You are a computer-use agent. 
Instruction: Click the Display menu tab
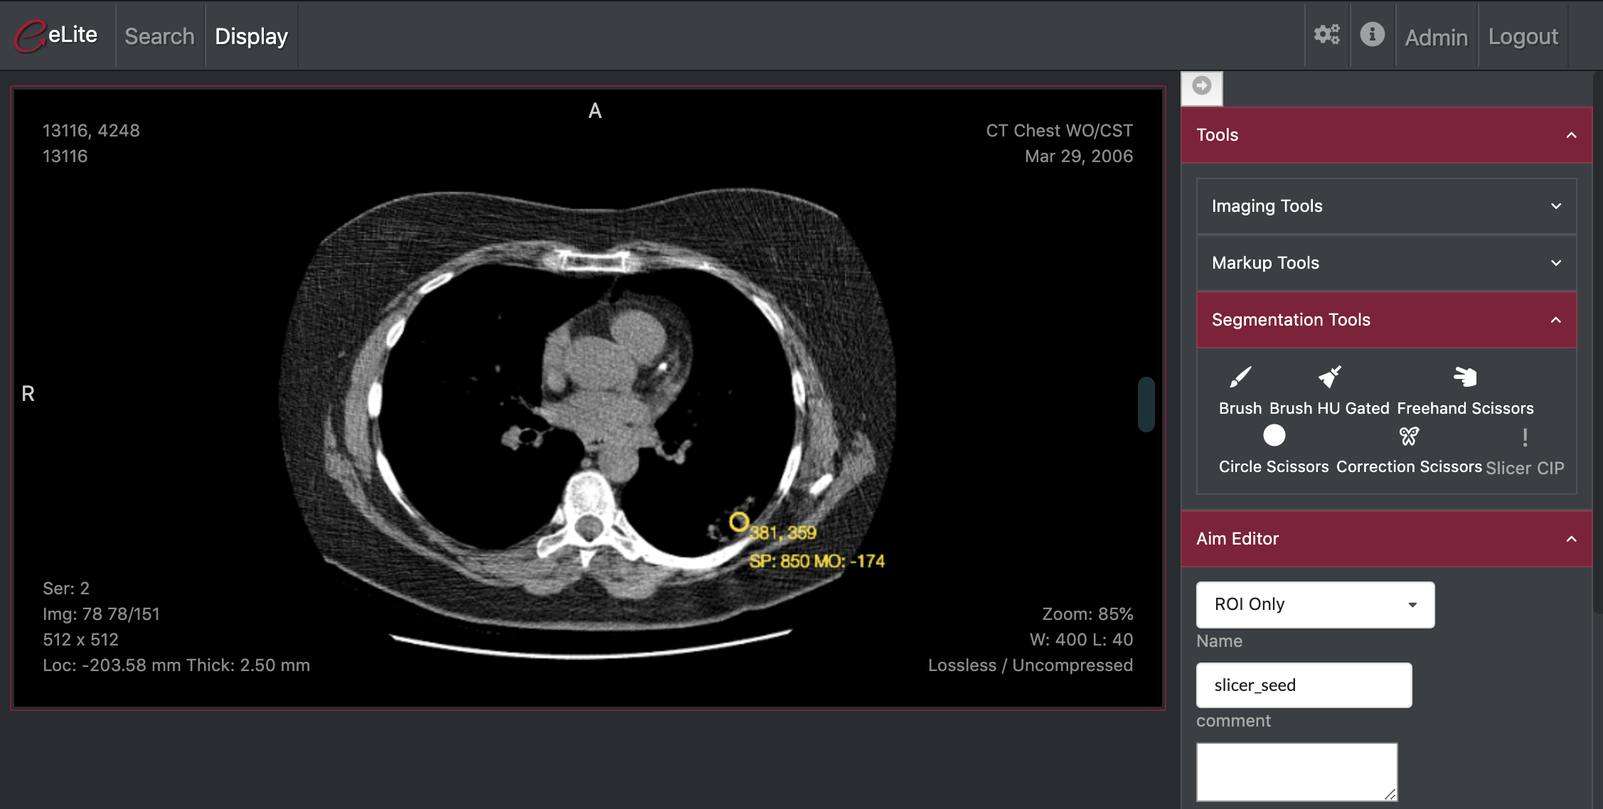coord(252,36)
